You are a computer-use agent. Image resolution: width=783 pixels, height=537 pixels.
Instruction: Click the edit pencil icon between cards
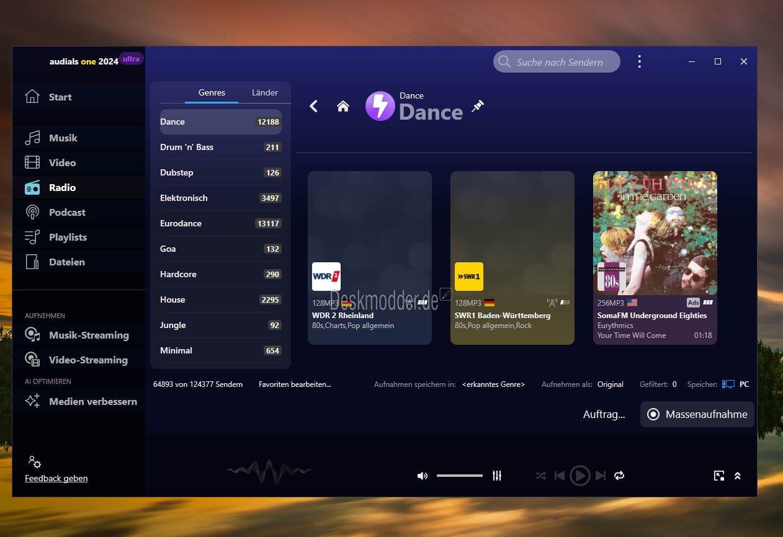pyautogui.click(x=445, y=294)
